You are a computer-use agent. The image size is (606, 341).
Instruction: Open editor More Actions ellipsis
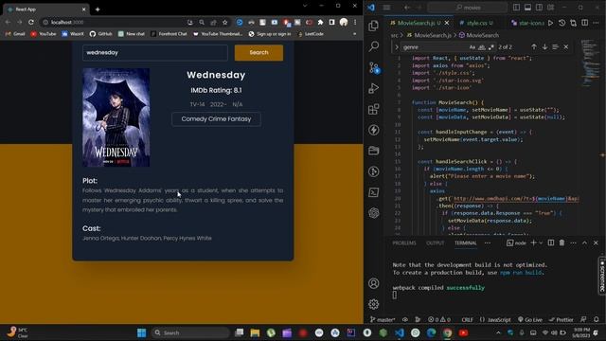pyautogui.click(x=596, y=23)
